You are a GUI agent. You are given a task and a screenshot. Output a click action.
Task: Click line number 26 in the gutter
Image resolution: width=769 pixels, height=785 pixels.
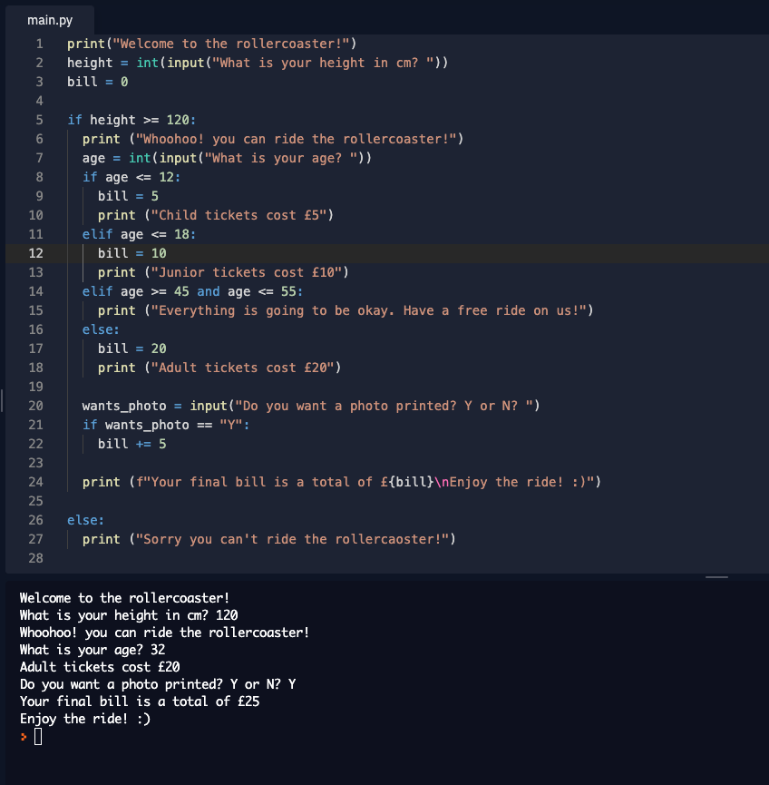pos(35,520)
